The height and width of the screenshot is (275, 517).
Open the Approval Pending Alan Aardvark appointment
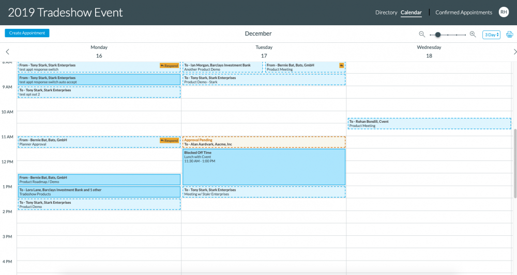point(264,142)
